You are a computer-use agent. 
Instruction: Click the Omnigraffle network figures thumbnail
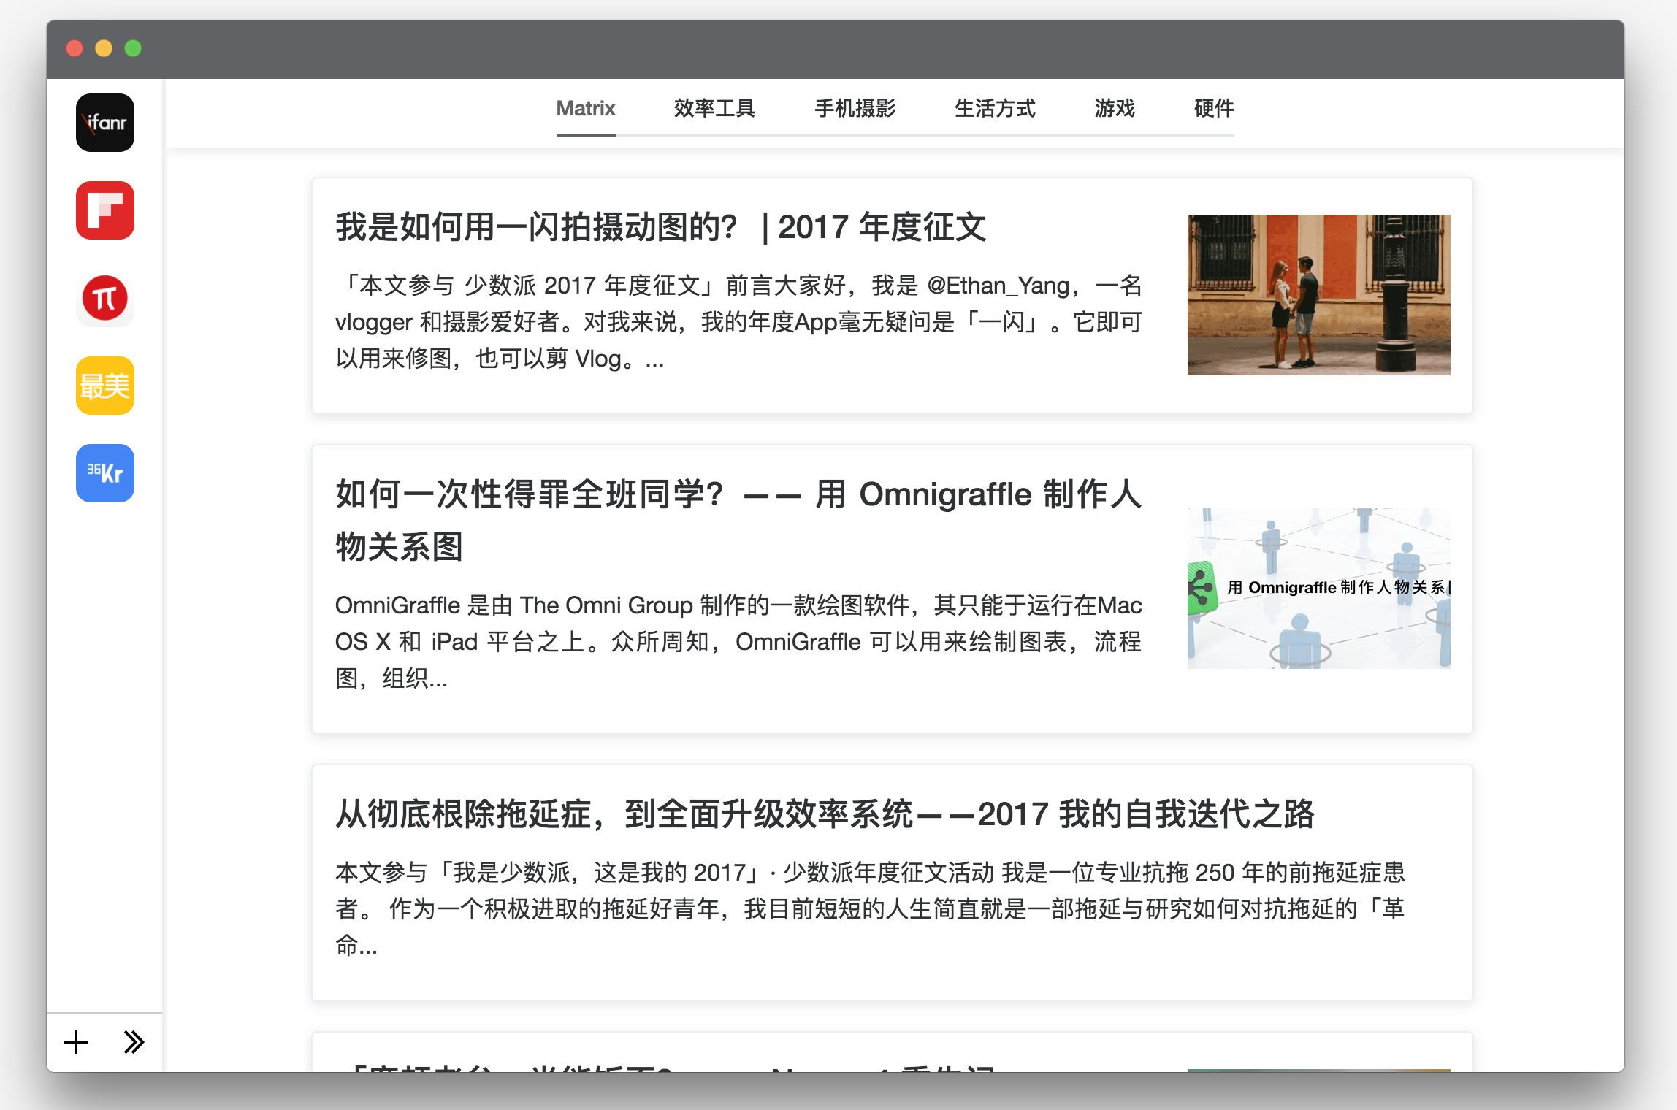tap(1318, 588)
